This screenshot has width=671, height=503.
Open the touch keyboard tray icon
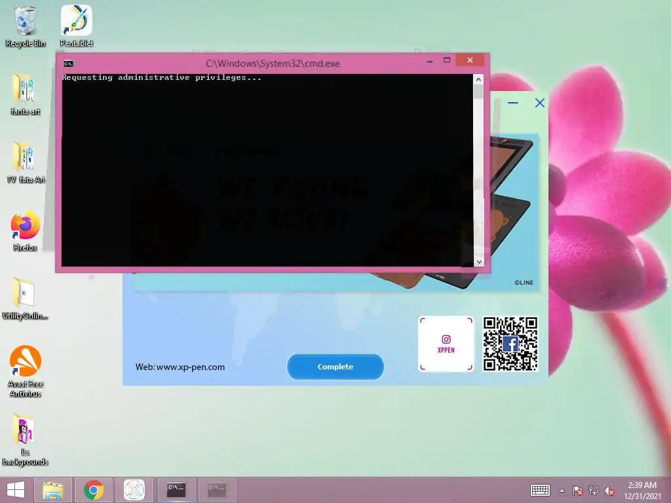point(540,490)
